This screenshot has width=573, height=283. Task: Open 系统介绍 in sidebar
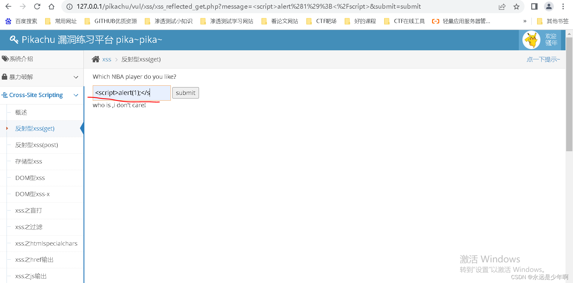tap(42, 59)
